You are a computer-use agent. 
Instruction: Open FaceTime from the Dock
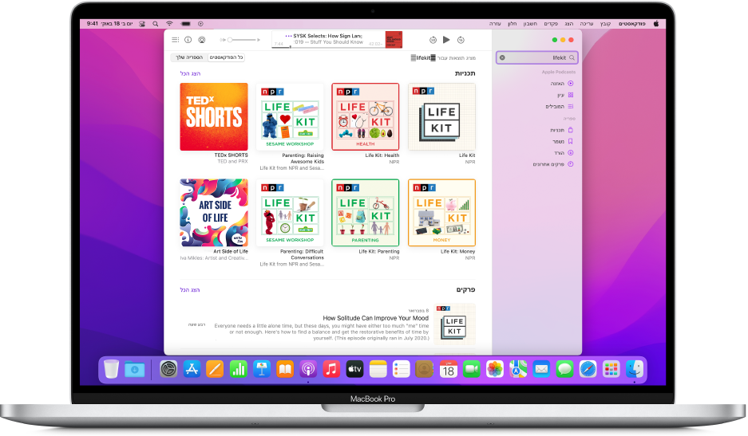[471, 369]
